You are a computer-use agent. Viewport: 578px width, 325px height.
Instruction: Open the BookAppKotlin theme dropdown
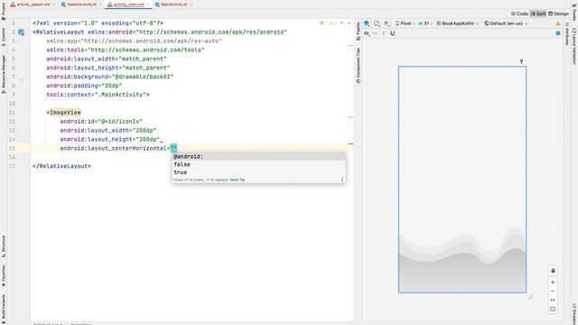pos(458,23)
